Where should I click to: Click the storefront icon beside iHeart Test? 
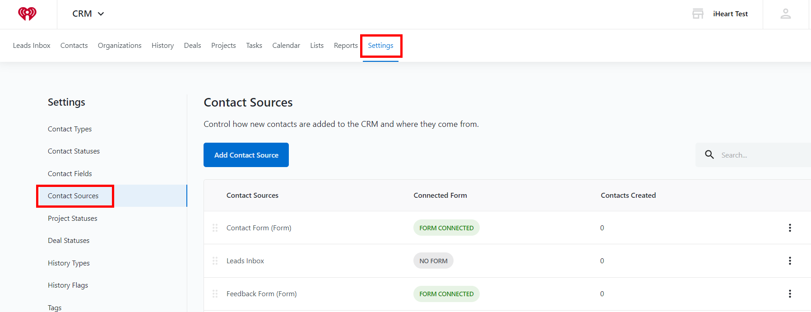[698, 14]
